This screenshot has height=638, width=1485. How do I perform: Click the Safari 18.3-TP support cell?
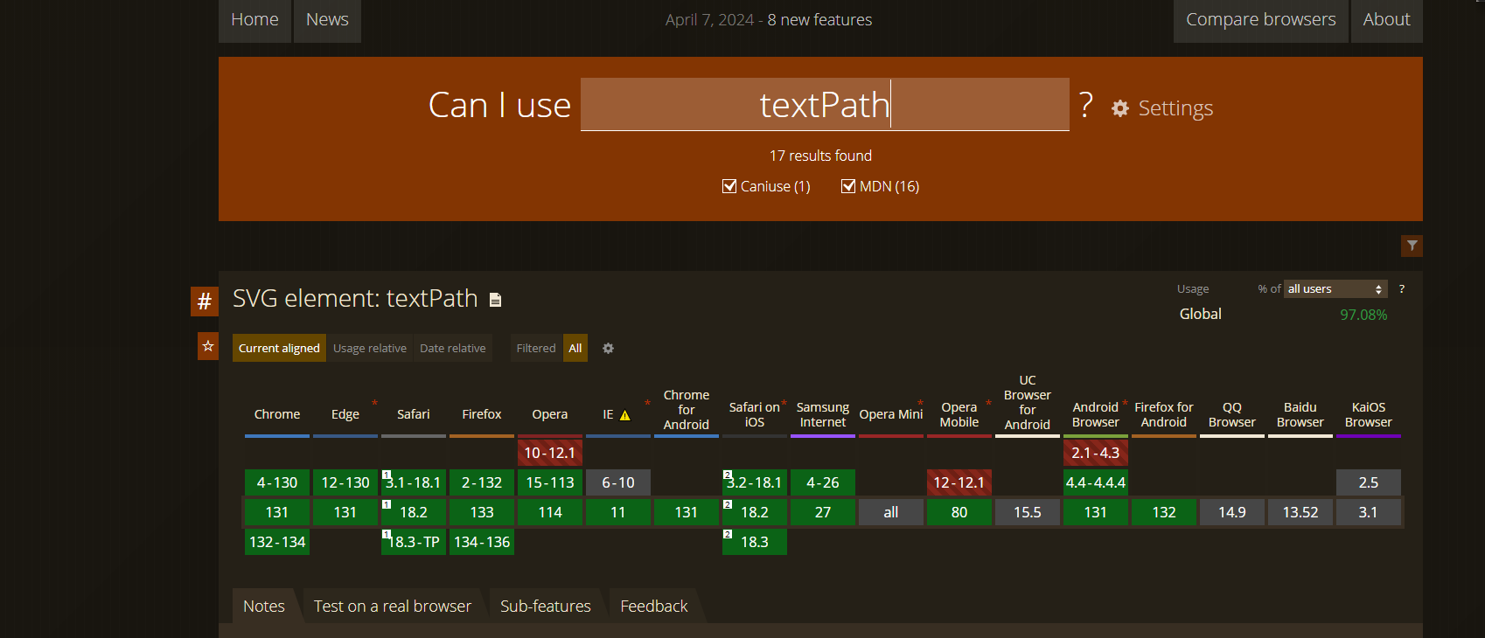point(414,542)
